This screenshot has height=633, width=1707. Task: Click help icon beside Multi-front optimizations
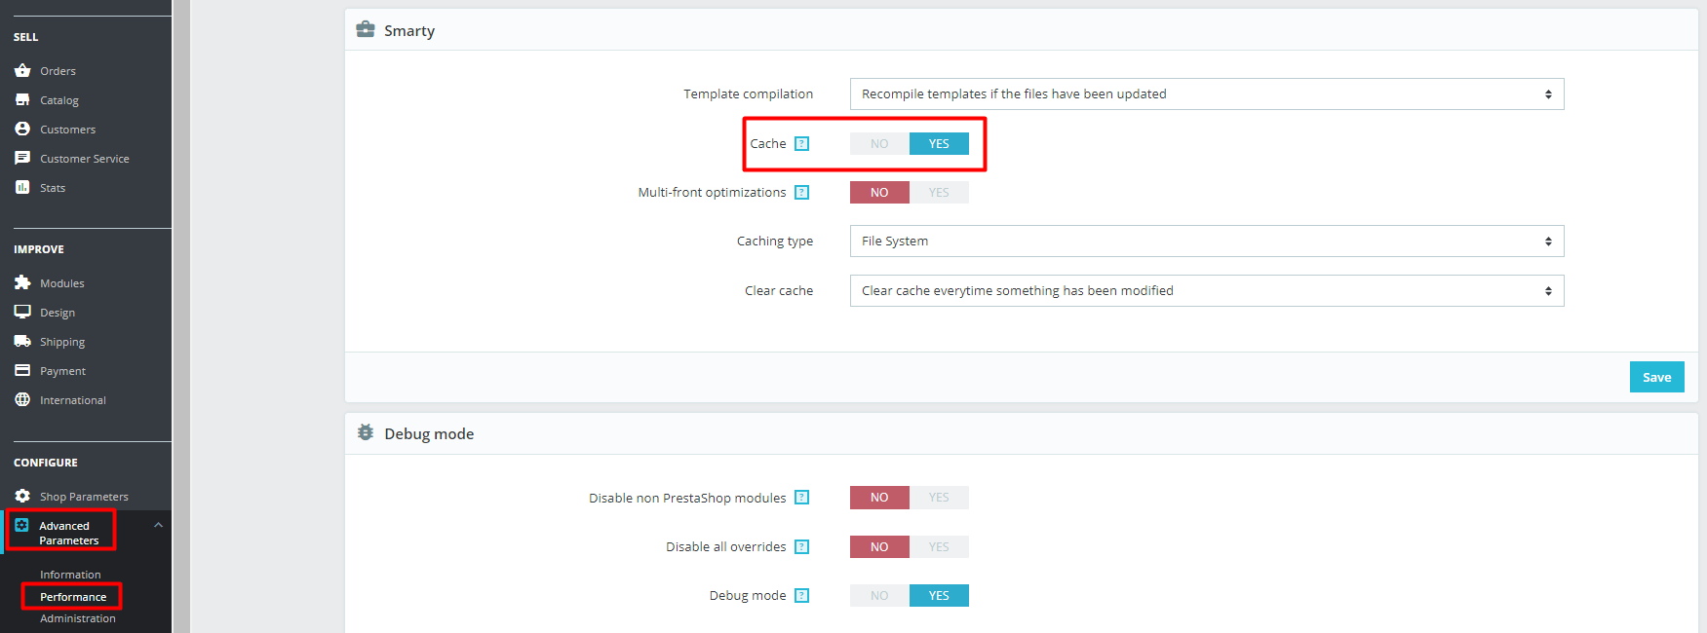click(x=801, y=193)
